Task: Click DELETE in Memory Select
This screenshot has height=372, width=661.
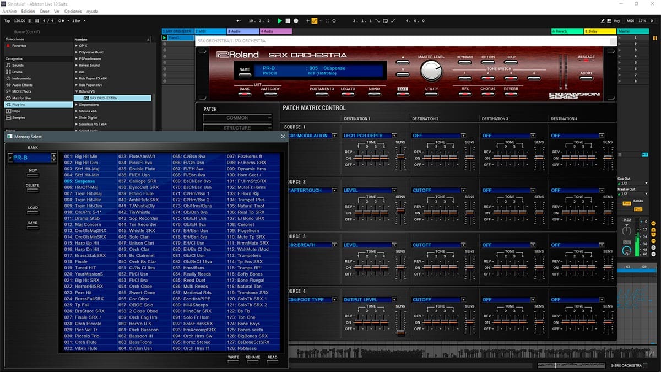Action: (32, 191)
